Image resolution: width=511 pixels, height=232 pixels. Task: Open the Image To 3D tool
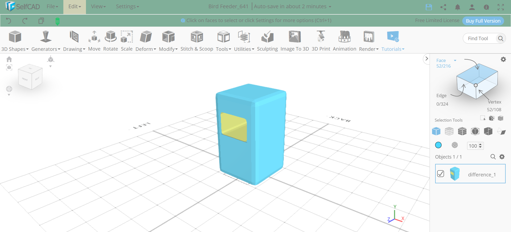[295, 37]
